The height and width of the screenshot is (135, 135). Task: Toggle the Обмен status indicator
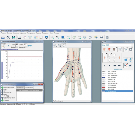[x=2, y=100]
